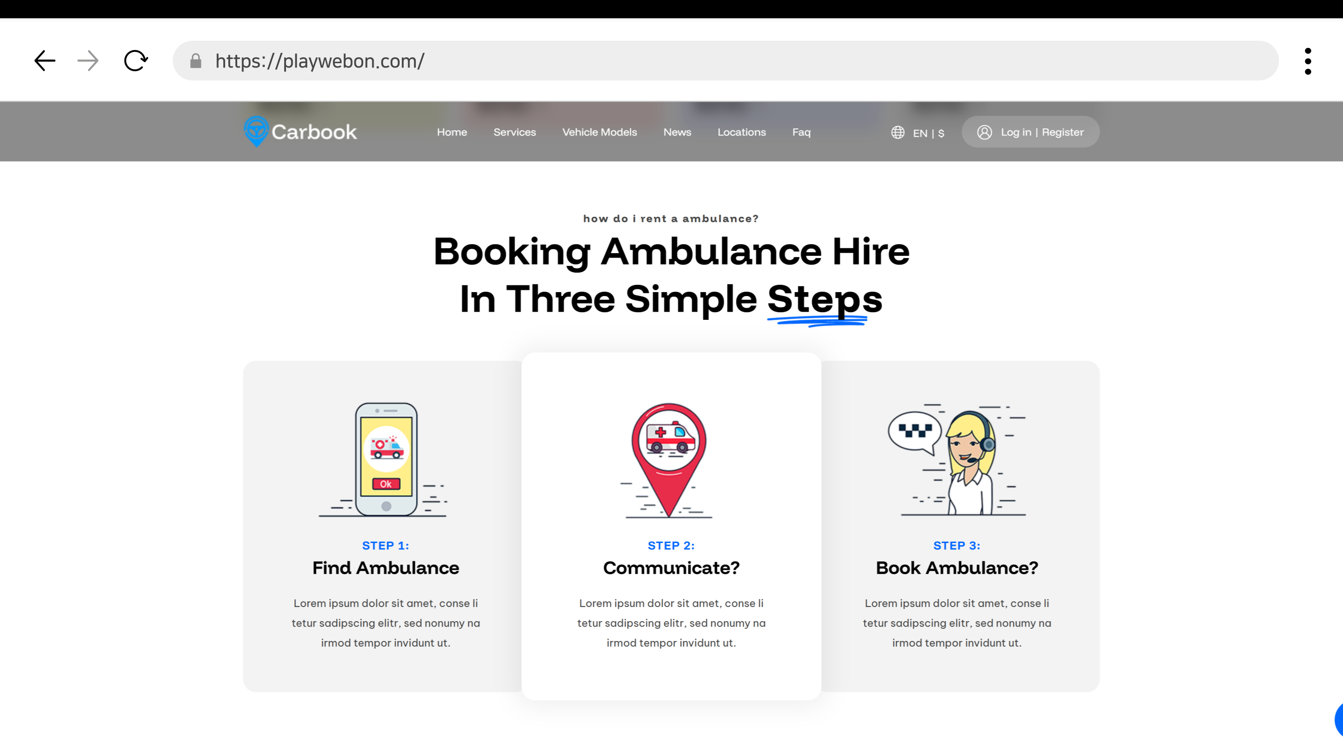Click the user account avatar icon

point(984,132)
